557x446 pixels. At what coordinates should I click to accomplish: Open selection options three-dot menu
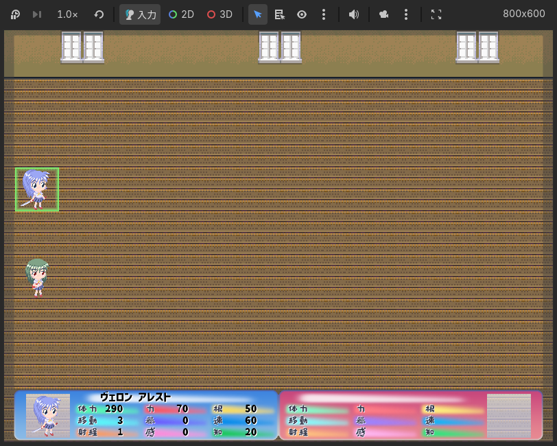pos(324,14)
